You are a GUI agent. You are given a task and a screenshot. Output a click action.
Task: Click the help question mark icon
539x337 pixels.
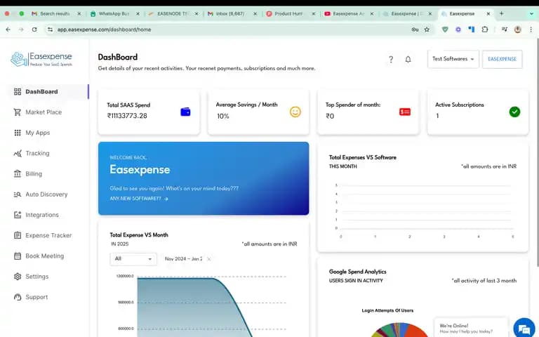391,60
